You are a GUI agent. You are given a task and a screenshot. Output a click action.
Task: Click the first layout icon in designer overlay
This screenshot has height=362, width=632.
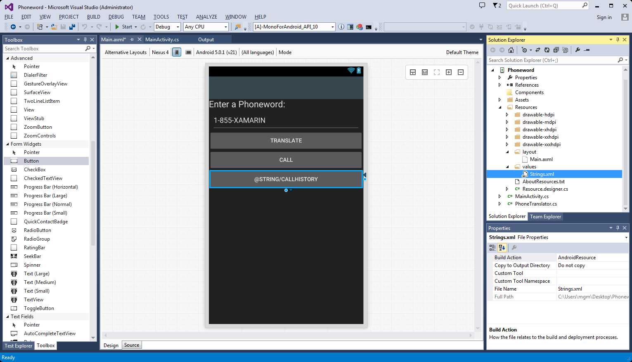tap(413, 72)
